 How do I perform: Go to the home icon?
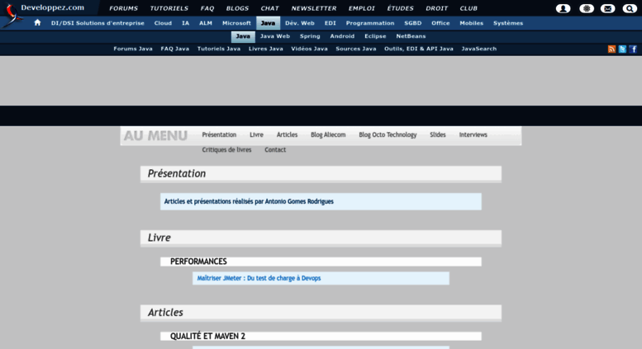(37, 23)
